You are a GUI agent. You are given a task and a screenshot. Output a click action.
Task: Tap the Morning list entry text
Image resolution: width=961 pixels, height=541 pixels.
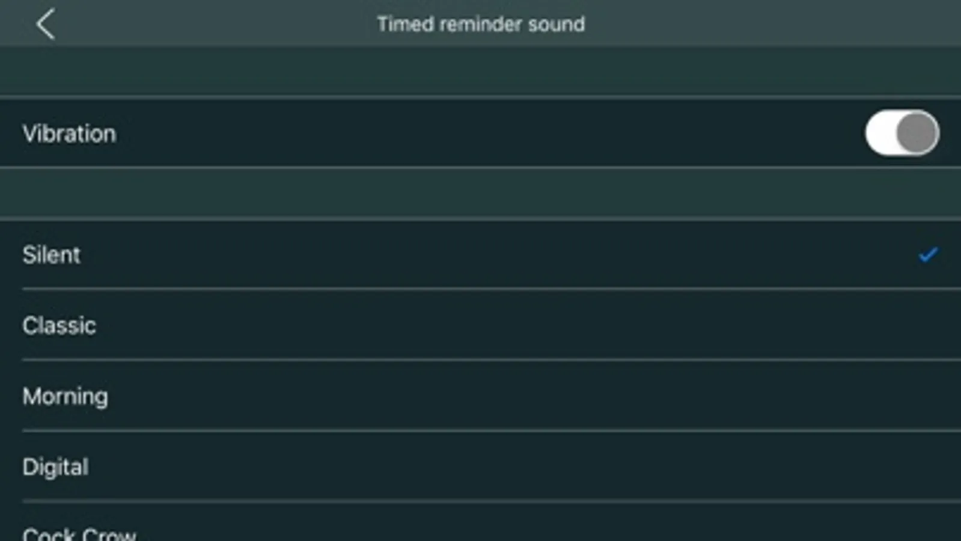click(x=65, y=396)
